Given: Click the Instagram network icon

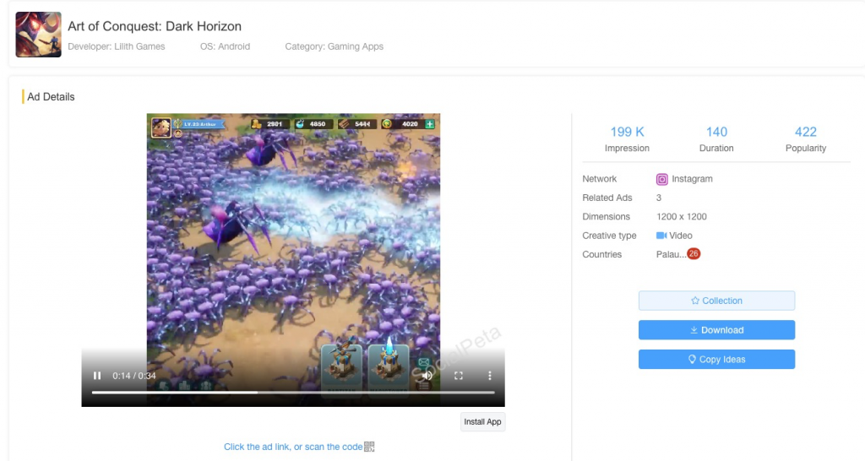Looking at the screenshot, I should point(662,179).
